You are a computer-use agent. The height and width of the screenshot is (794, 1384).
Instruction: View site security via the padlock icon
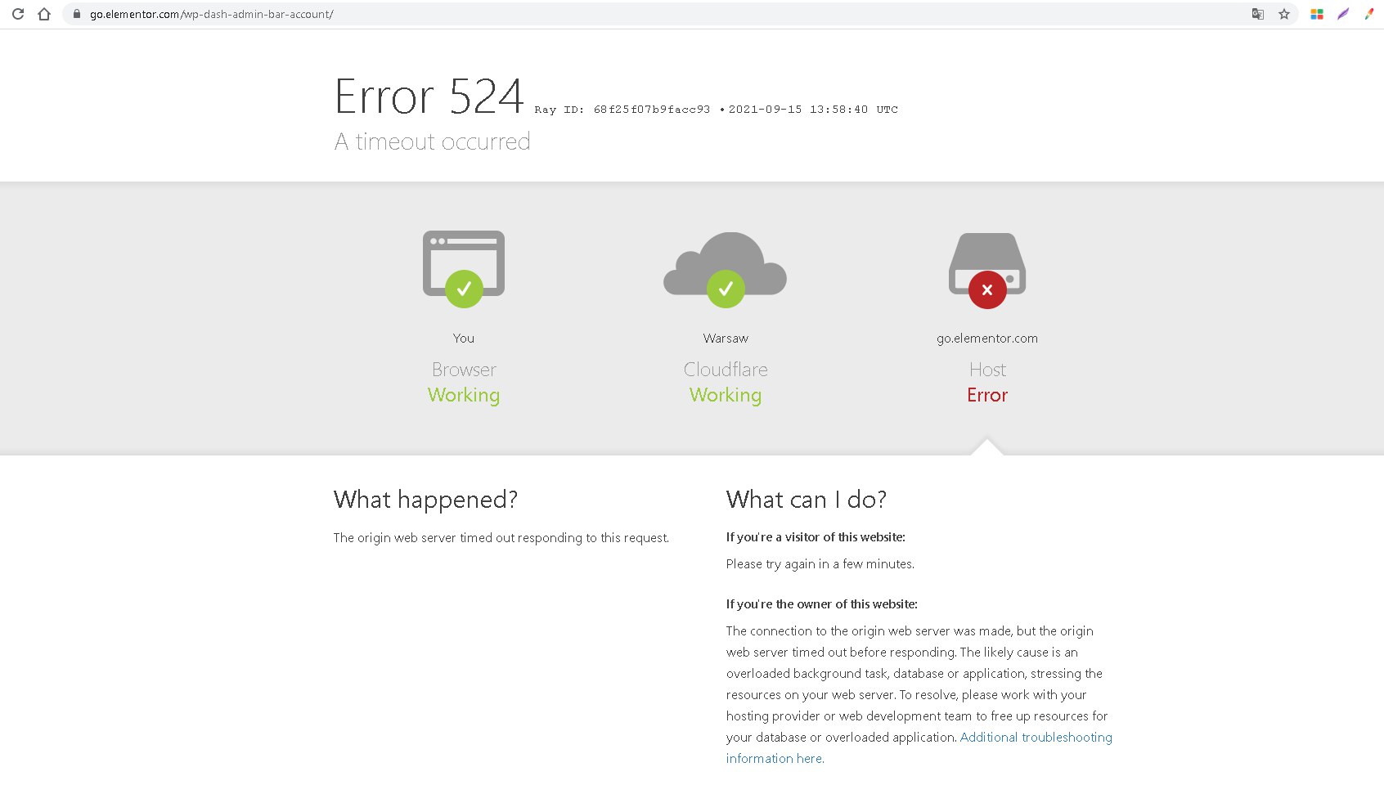pos(77,14)
